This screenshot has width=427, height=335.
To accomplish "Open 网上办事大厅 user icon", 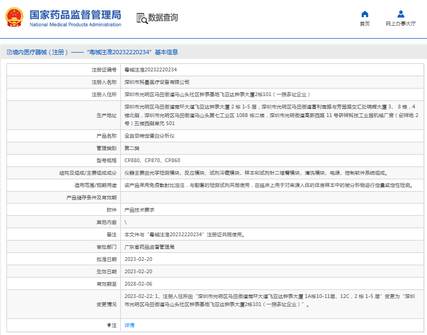I will click(401, 14).
